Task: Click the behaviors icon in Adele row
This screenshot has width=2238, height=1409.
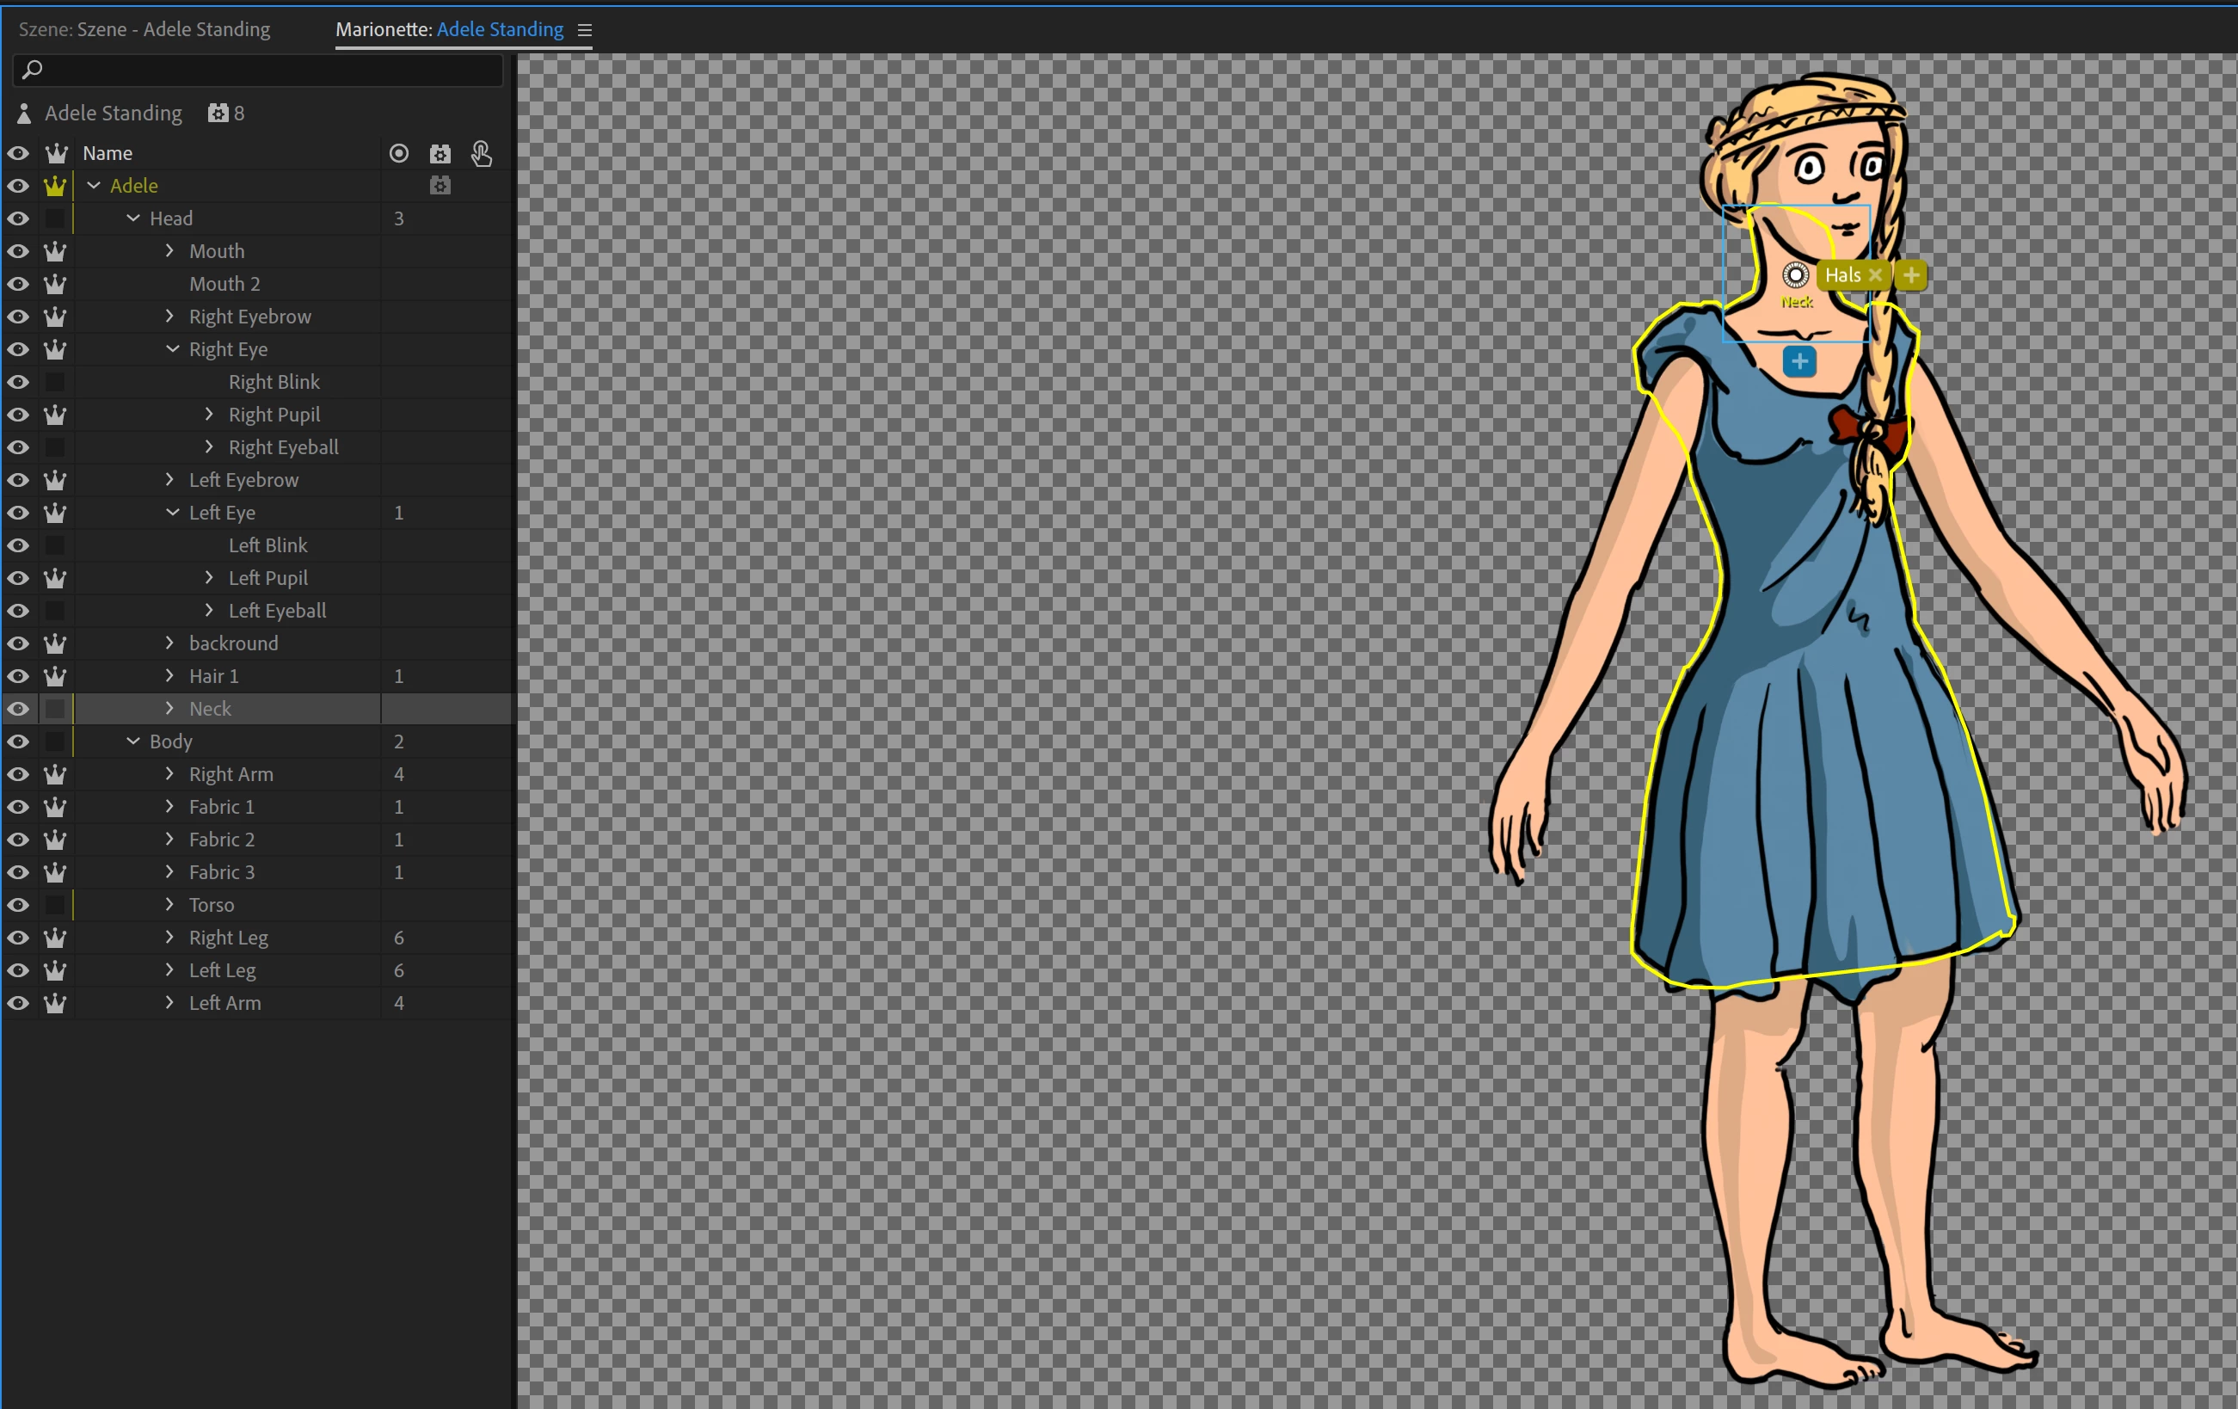Action: [x=440, y=186]
